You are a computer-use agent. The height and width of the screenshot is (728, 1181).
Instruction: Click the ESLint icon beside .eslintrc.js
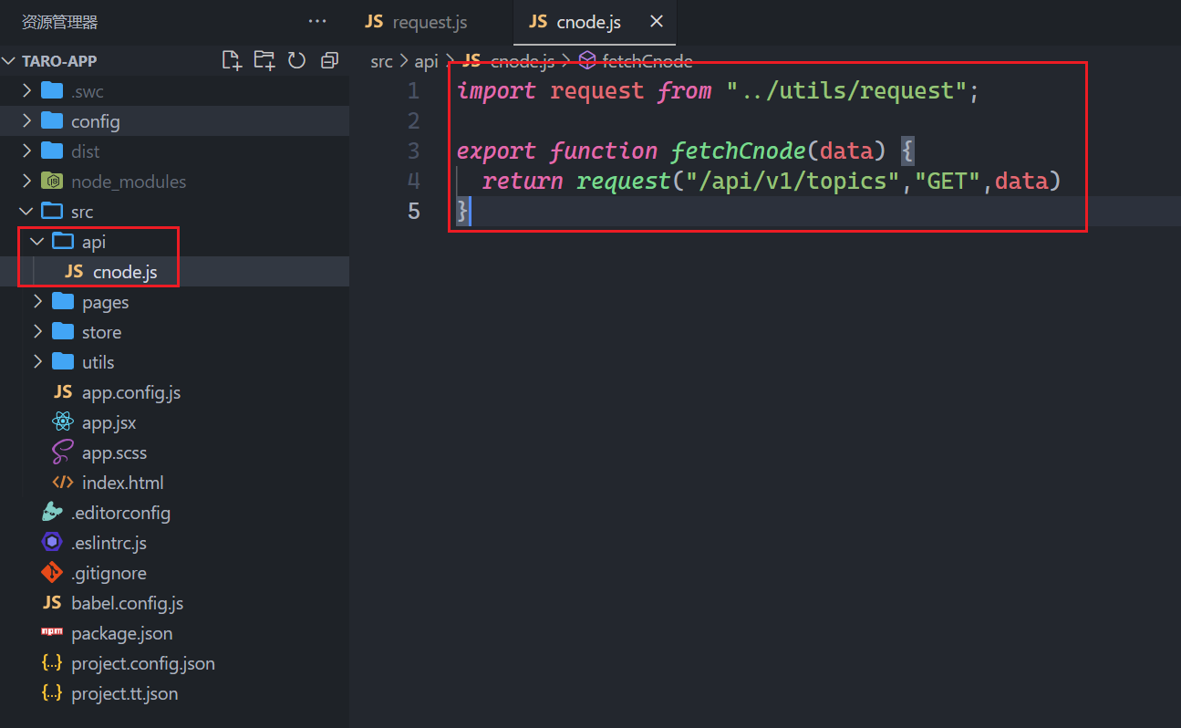52,543
